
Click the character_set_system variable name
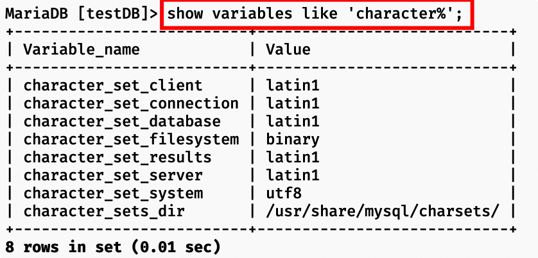113,194
